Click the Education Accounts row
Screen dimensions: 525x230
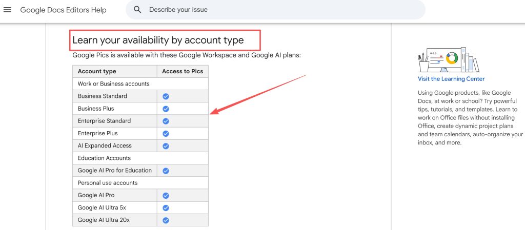(140, 158)
